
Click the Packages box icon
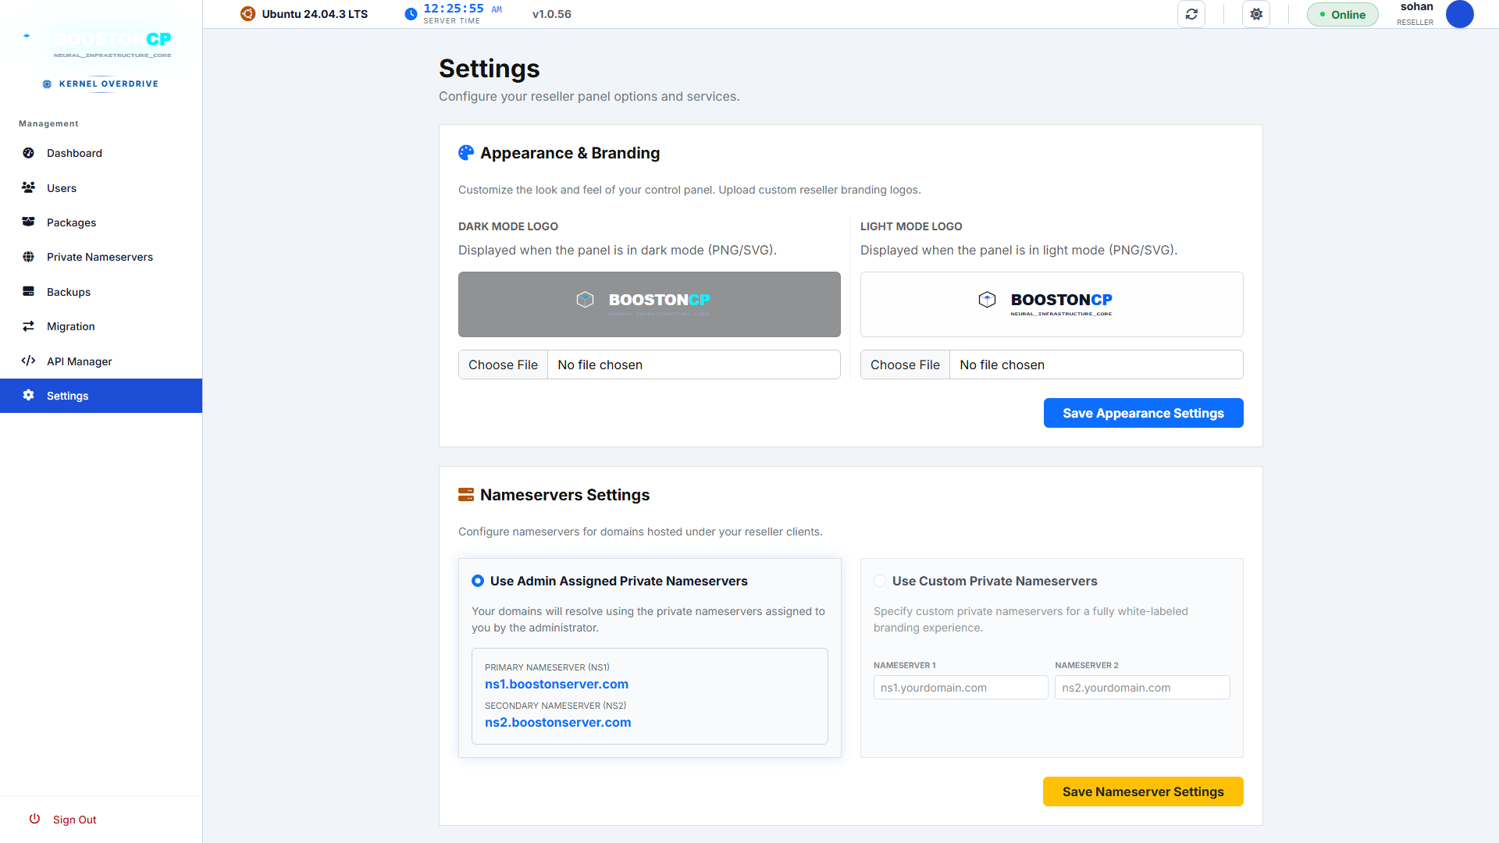click(x=28, y=222)
